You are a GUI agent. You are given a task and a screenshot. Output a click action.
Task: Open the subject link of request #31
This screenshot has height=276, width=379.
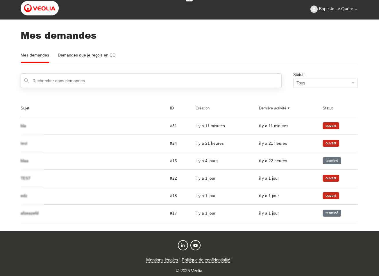(x=24, y=126)
